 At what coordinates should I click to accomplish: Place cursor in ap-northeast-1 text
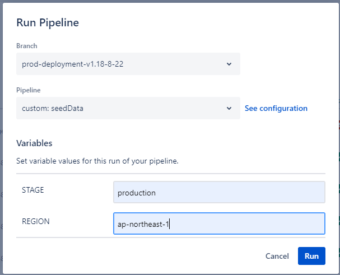tap(143, 224)
